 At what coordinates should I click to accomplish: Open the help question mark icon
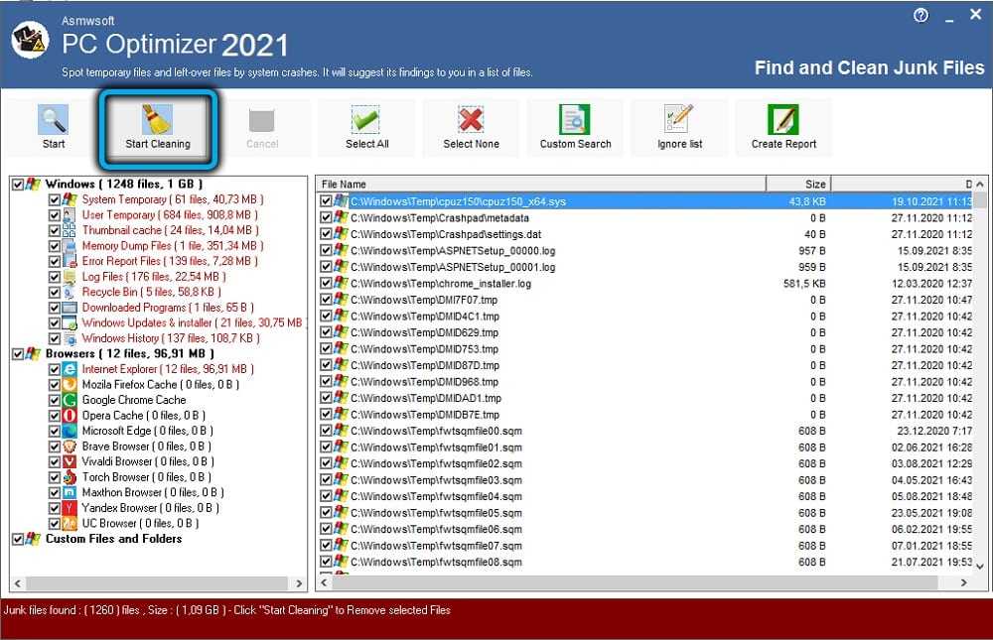[x=921, y=17]
